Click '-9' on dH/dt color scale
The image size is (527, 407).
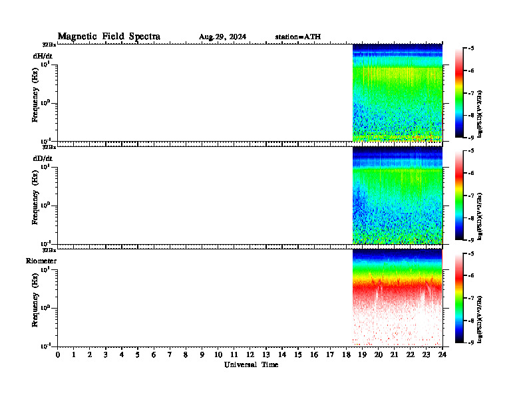[471, 138]
